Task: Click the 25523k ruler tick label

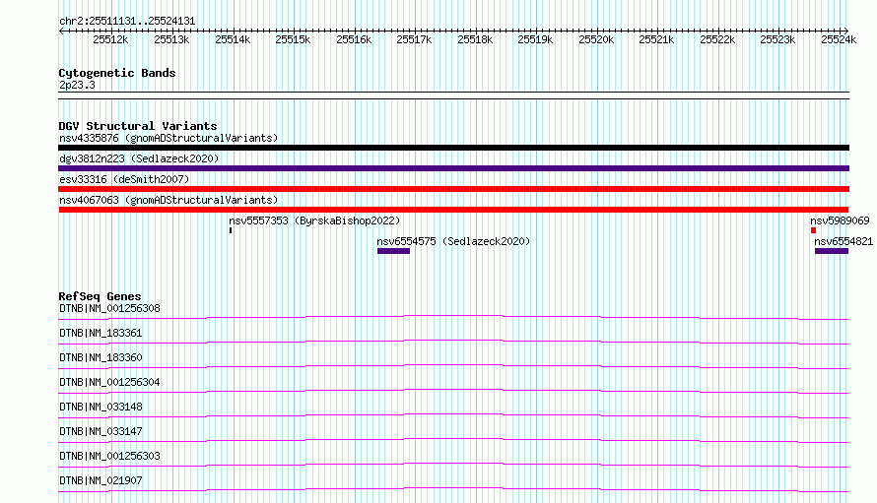Action: coord(778,39)
